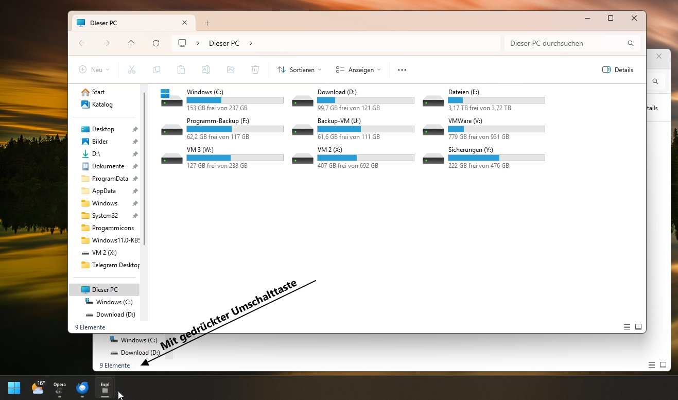
Task: Expand chevron after Dieser PC in address bar
Action: 251,43
